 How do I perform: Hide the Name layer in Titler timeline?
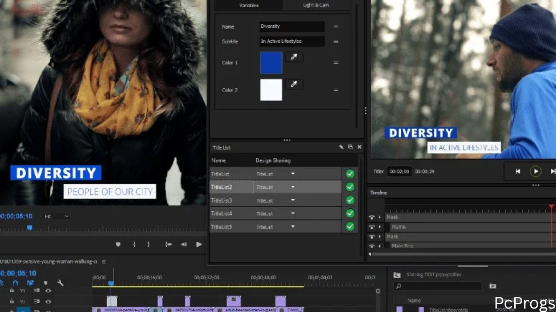[371, 227]
